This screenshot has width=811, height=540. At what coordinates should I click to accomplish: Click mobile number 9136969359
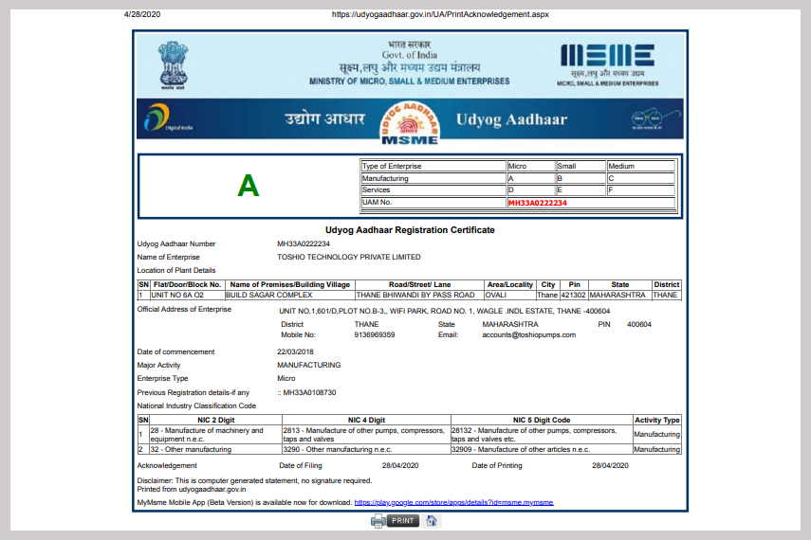[x=375, y=334]
